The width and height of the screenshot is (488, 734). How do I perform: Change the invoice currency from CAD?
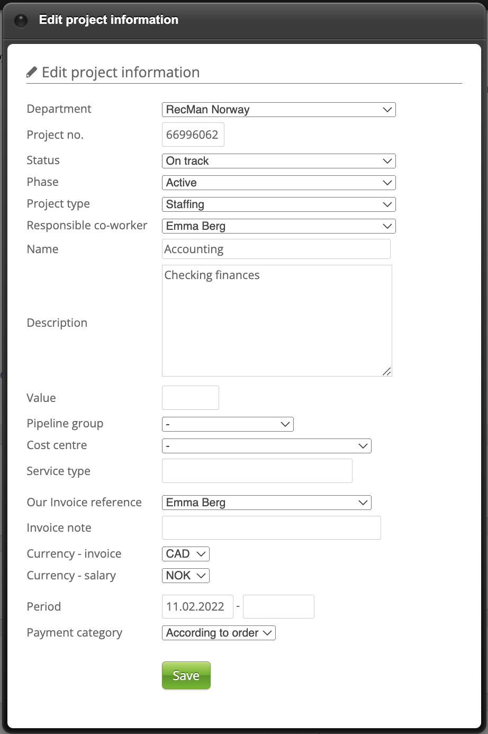tap(185, 554)
